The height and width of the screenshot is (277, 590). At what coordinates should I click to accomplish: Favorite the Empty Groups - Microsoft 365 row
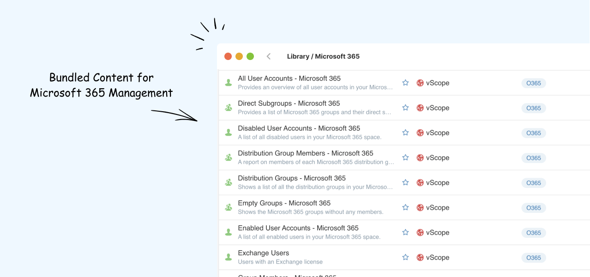pos(405,207)
